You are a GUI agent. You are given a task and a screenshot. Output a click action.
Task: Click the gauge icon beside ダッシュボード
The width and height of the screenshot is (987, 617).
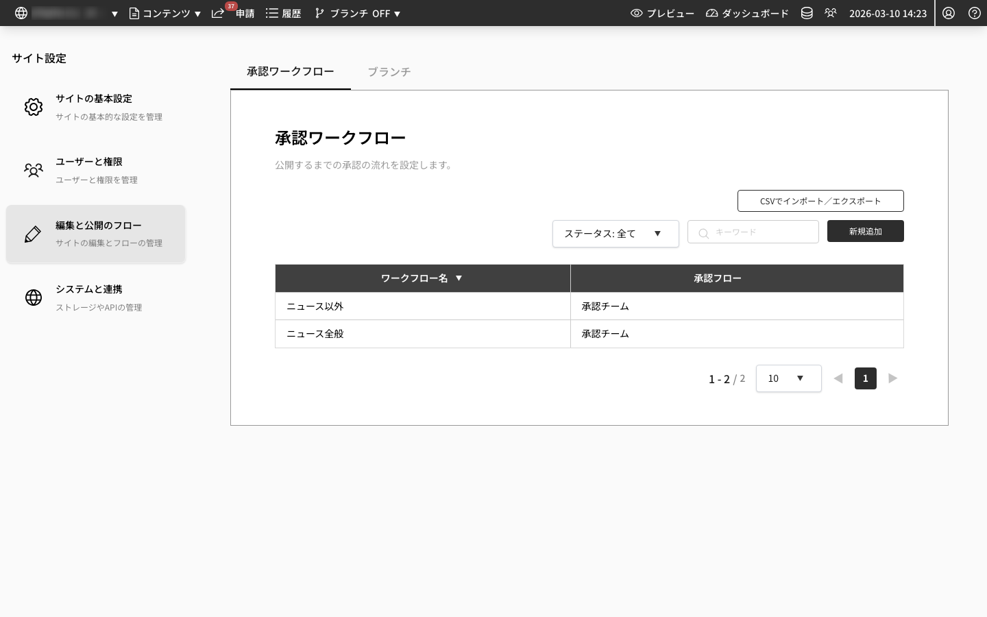[712, 13]
